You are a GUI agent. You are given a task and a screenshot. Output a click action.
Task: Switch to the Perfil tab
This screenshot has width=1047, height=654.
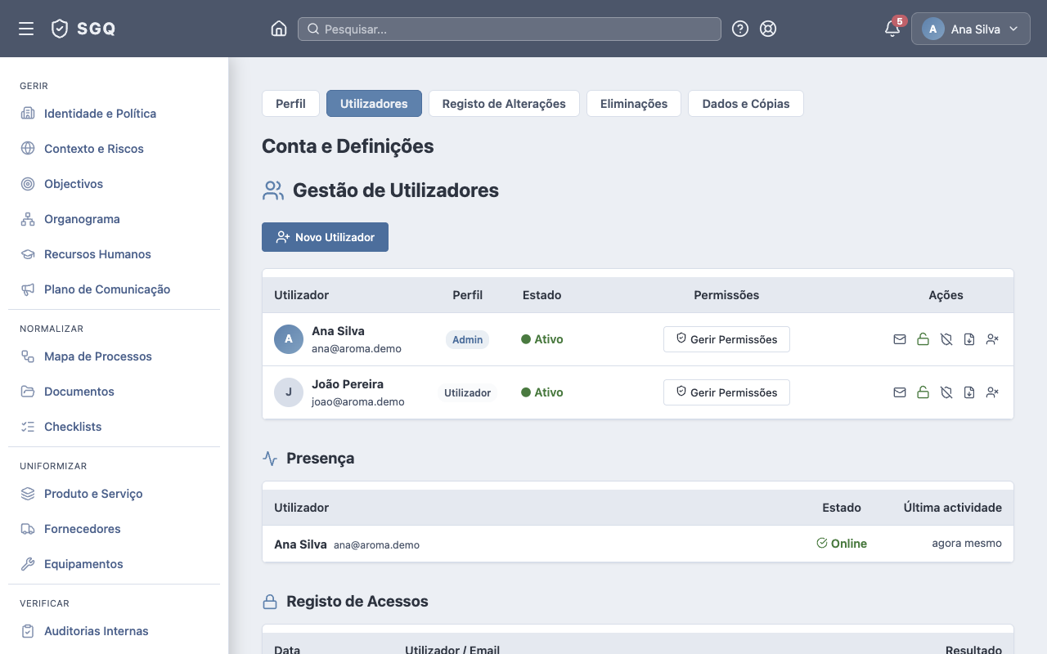coord(290,104)
